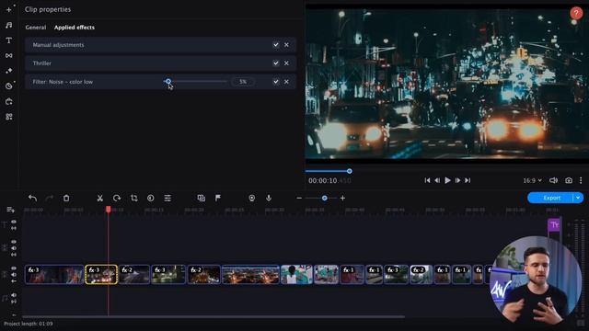The image size is (589, 331).
Task: Click the preview progress bar handle
Action: (350, 171)
